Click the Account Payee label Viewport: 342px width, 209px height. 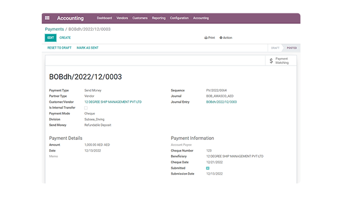tap(181, 145)
